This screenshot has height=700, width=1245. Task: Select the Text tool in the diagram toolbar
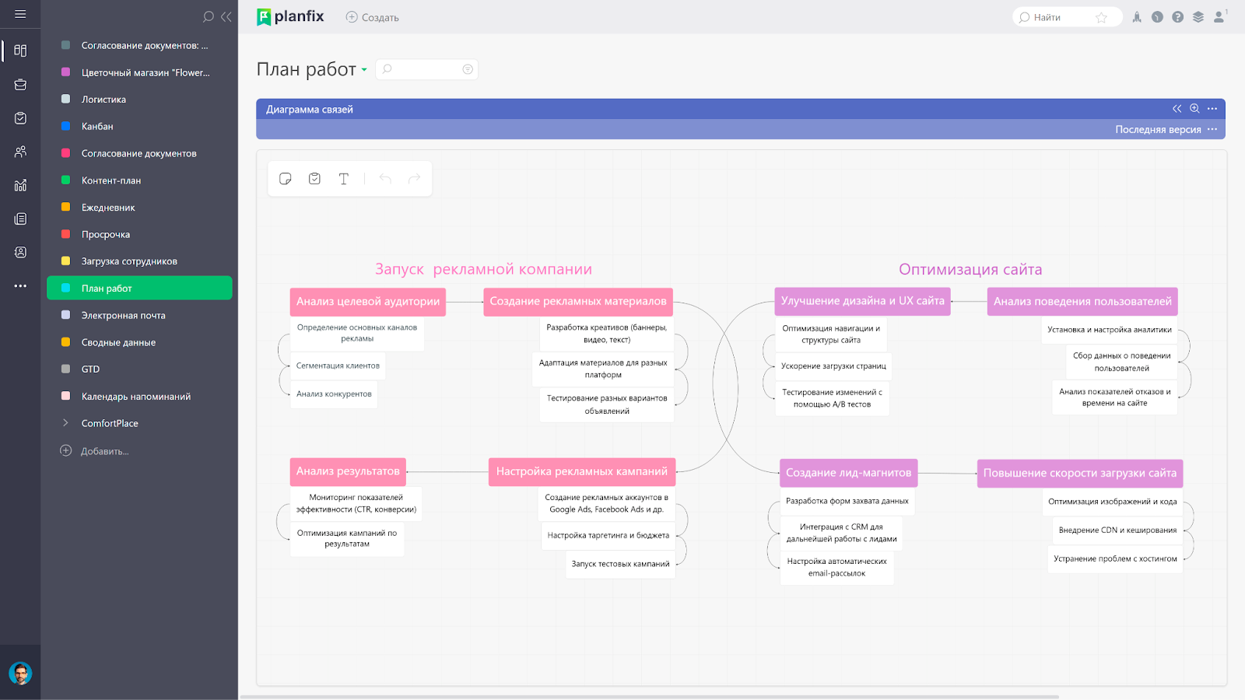tap(343, 178)
